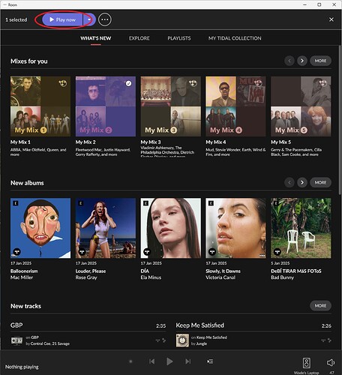Viewport: 342px width, 375px height.
Task: Click the explicit E badge on Louder, Please
Action: 80,203
